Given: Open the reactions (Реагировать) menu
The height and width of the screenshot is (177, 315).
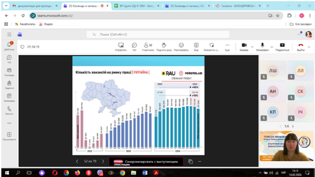Looking at the screenshot, I should tap(181, 46).
